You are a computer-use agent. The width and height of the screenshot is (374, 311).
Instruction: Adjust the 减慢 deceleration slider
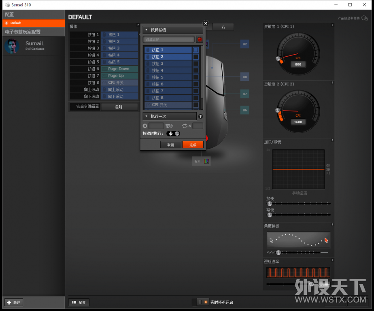(x=270, y=215)
